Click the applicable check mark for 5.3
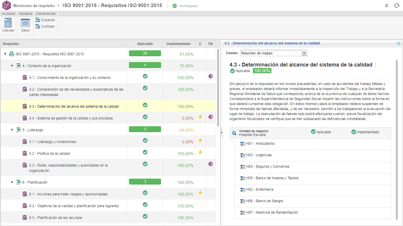The image size is (403, 226). [x=145, y=164]
